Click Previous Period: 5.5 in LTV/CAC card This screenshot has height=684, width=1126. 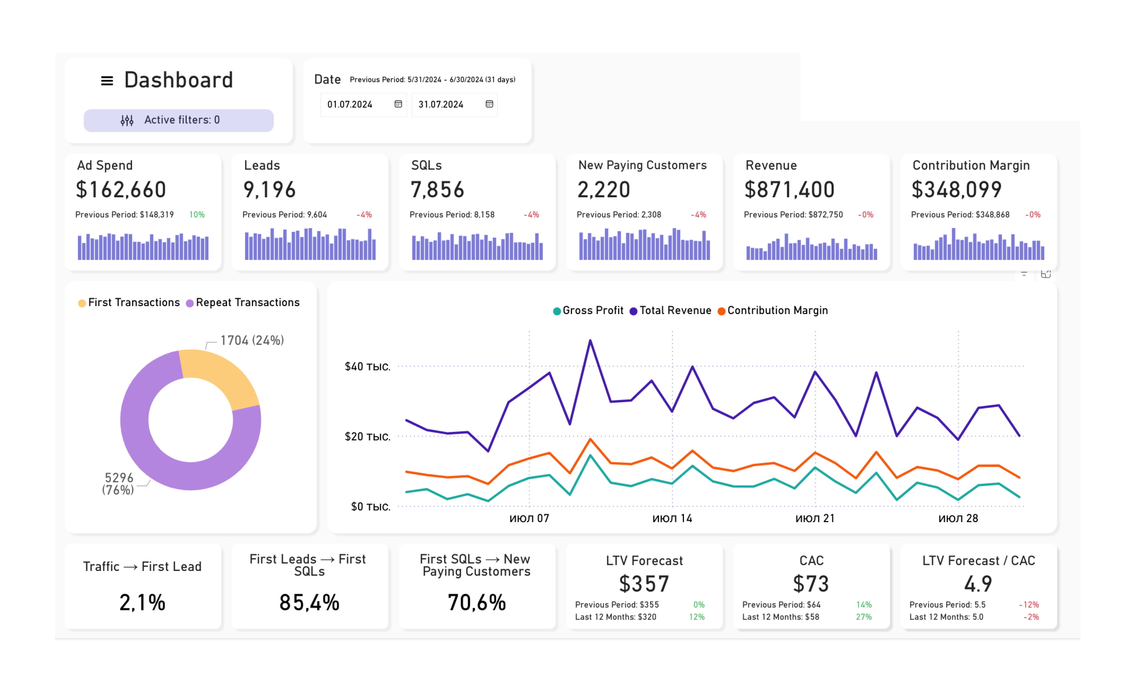point(947,605)
